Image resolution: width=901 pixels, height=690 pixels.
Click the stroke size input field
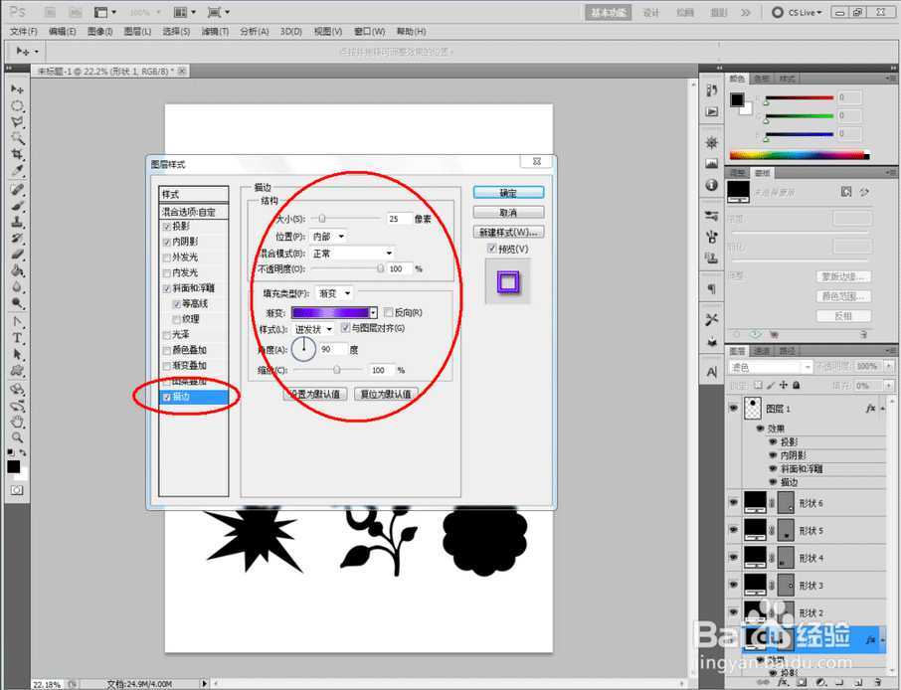pos(399,219)
